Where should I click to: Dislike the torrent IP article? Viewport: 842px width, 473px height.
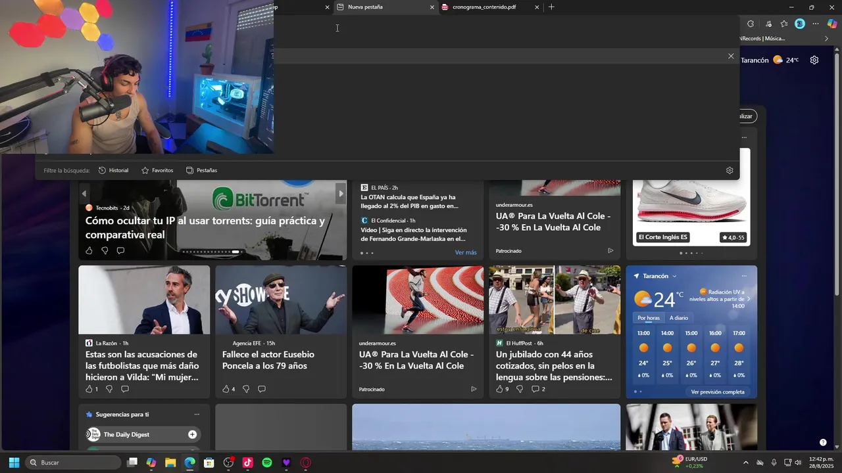105,250
